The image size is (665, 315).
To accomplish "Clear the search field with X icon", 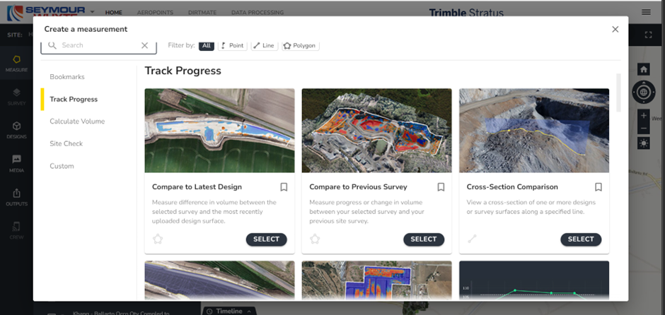I will pos(144,45).
